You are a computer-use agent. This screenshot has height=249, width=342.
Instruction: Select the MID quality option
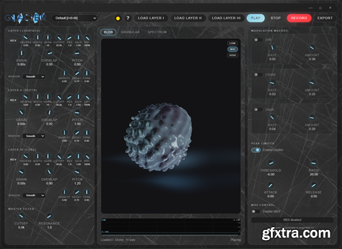[233, 49]
